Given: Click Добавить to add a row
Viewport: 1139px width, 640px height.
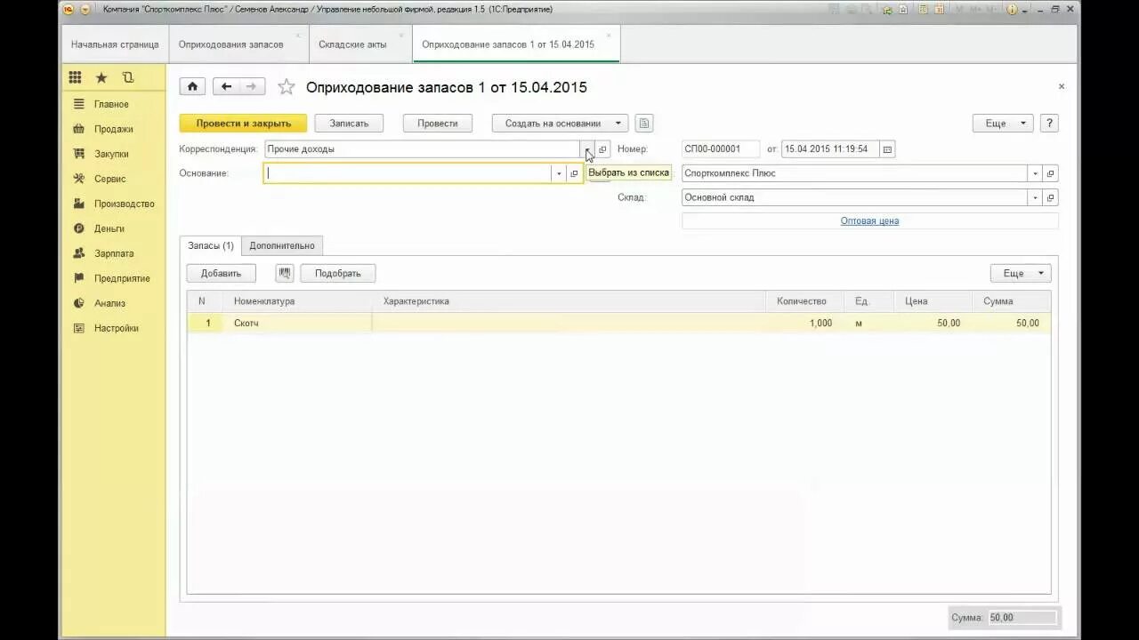Looking at the screenshot, I should point(221,273).
